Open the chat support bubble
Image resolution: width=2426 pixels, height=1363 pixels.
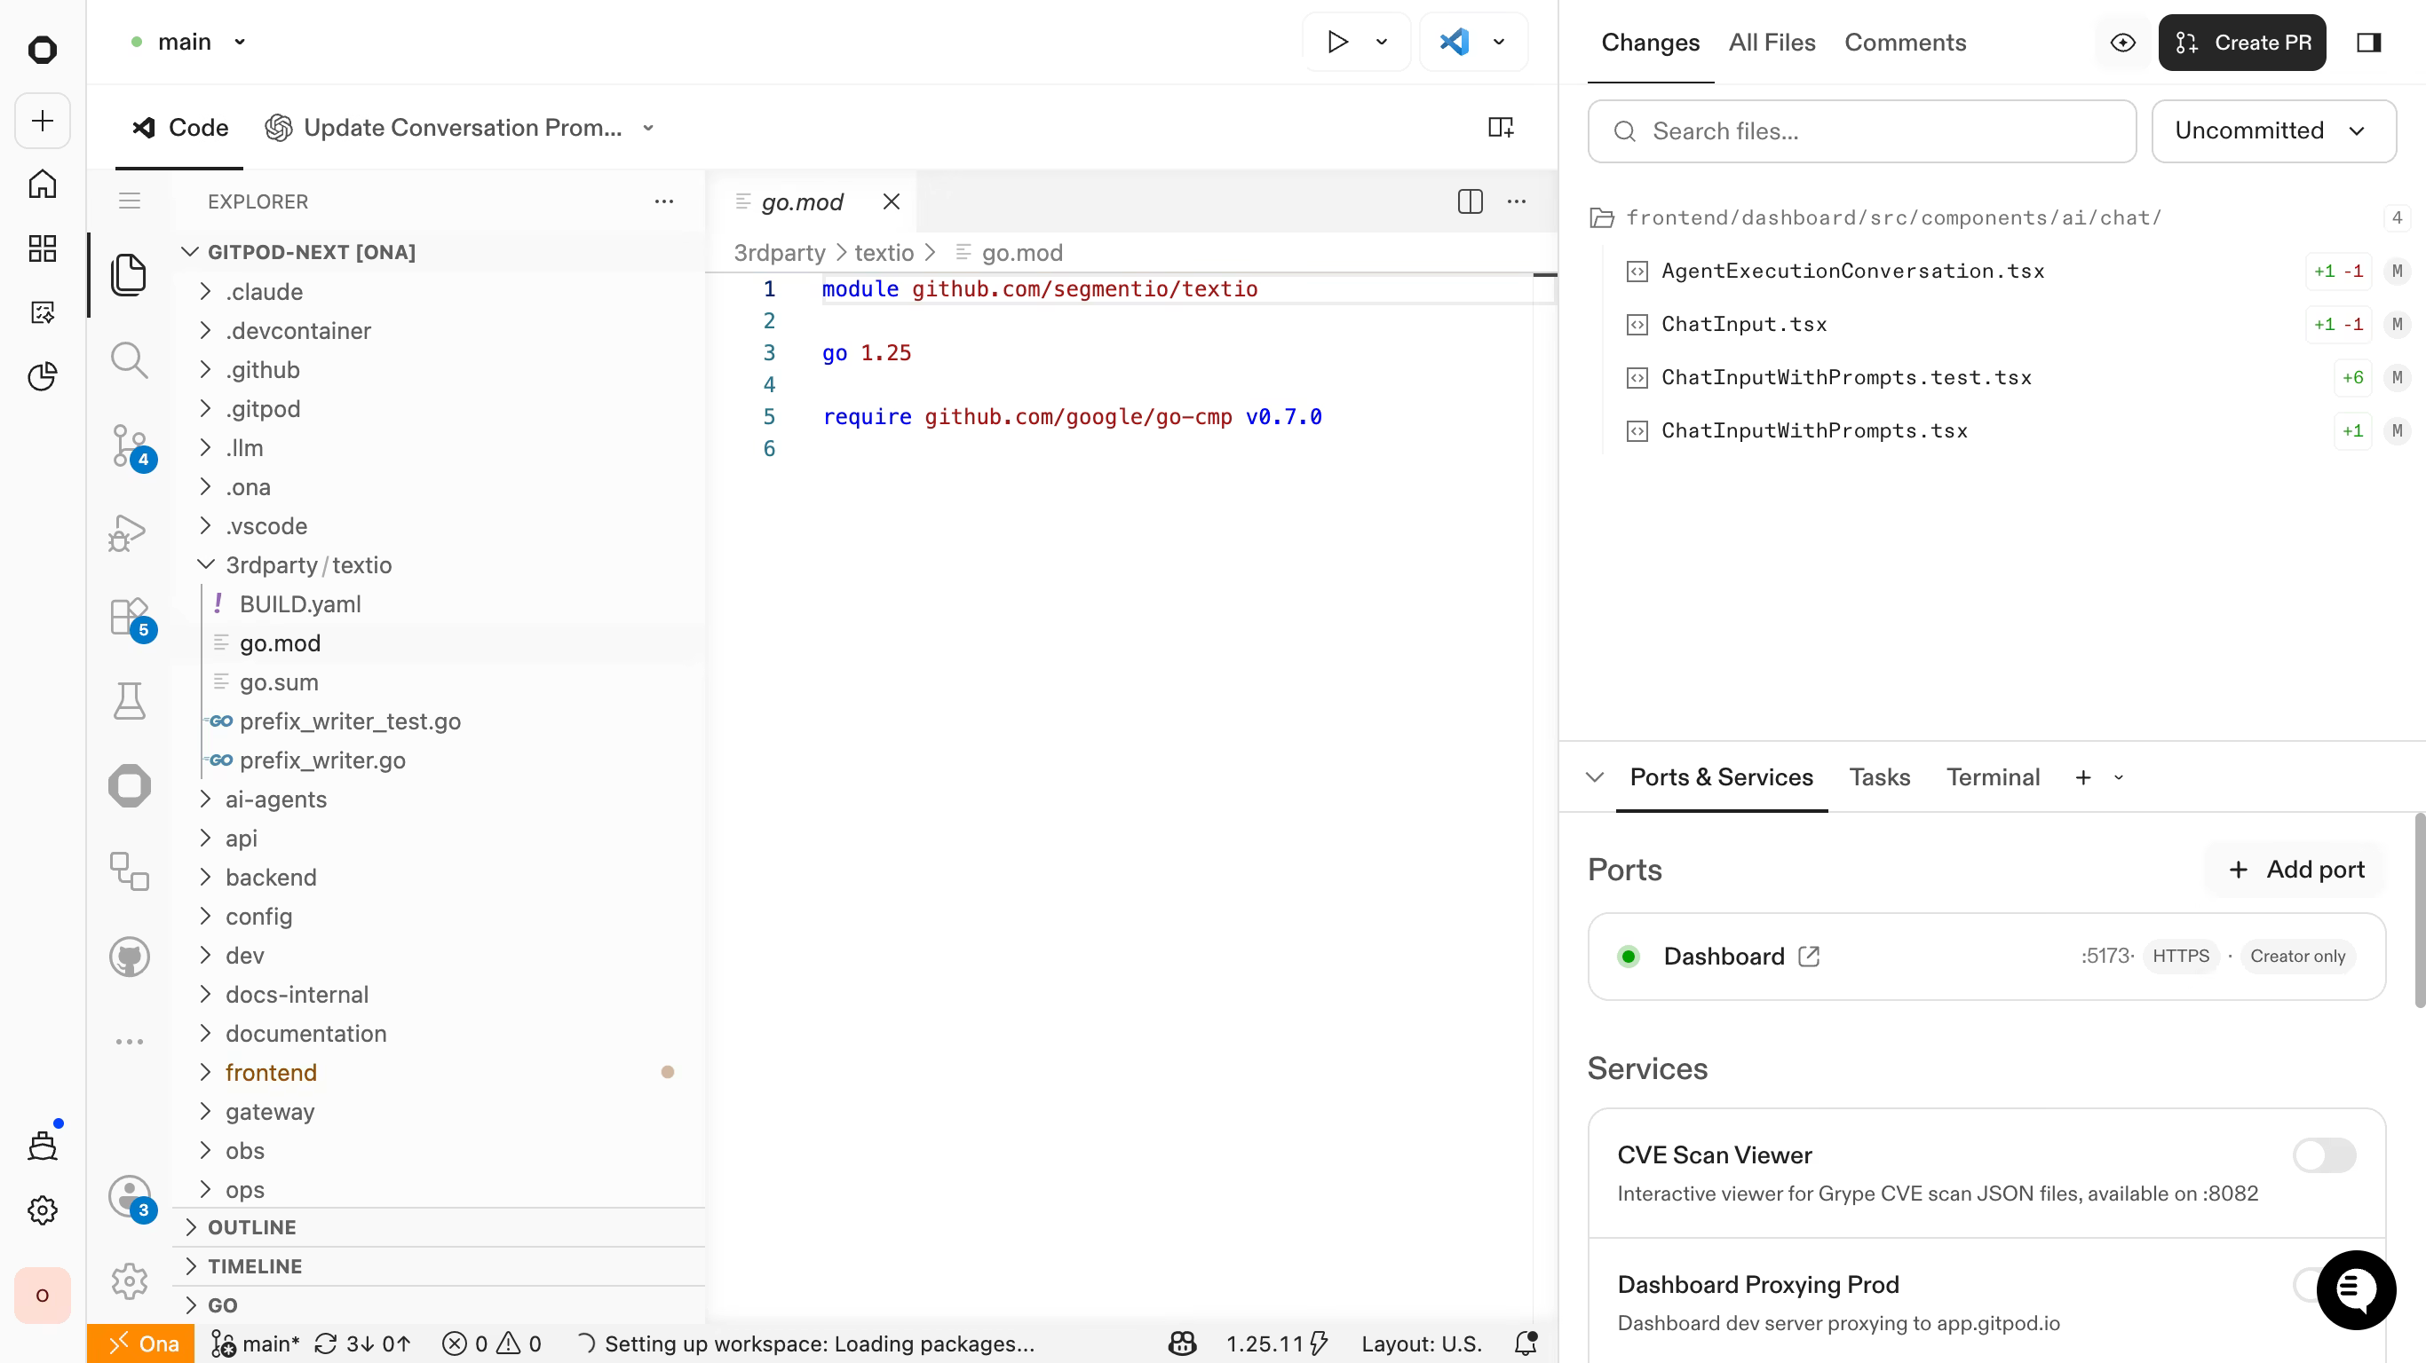tap(2355, 1289)
